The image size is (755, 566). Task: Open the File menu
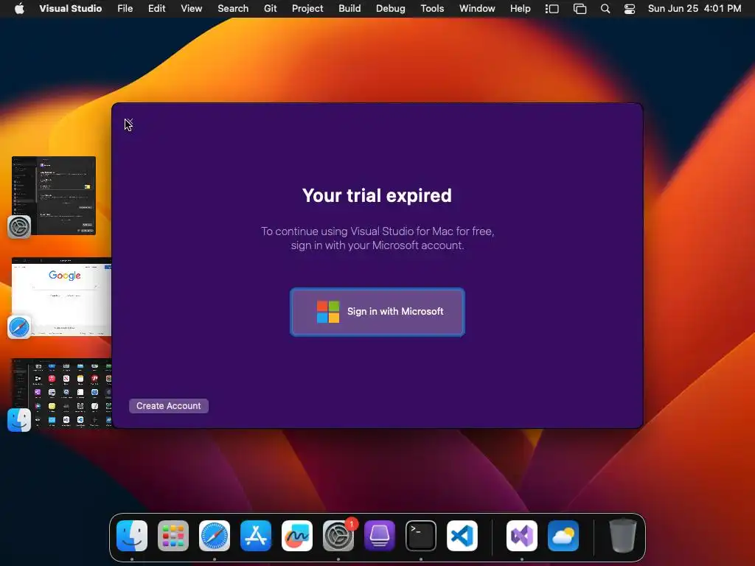pyautogui.click(x=125, y=8)
